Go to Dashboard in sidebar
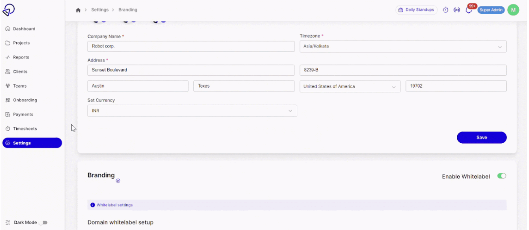 (24, 29)
